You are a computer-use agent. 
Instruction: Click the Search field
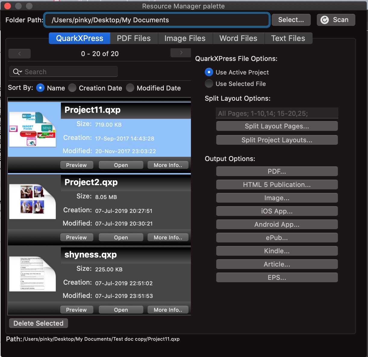(64, 72)
